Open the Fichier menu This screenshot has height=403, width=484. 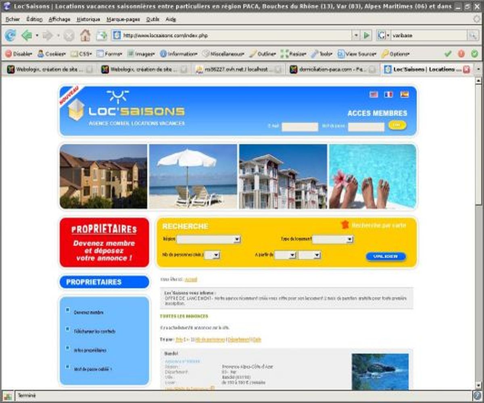point(13,19)
